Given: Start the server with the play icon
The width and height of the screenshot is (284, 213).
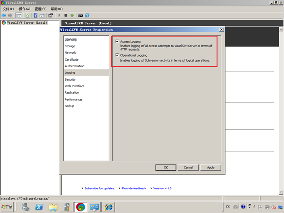Looking at the screenshot, I should point(59,16).
